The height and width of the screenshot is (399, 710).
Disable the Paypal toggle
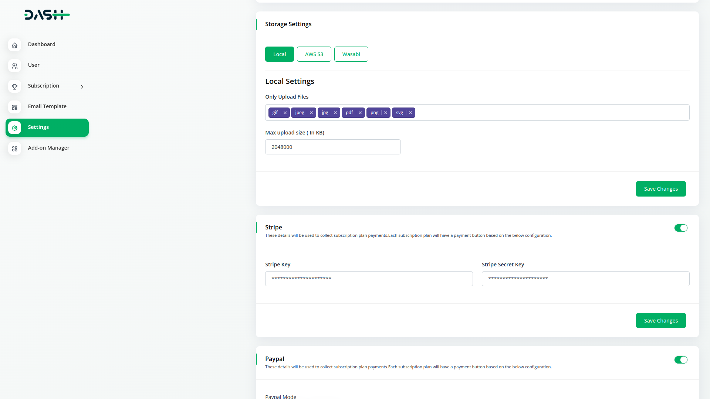pos(681,359)
